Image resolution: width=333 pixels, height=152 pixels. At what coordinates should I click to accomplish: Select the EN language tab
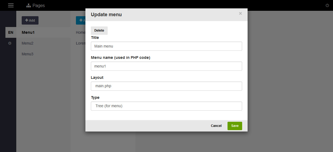pyautogui.click(x=11, y=32)
